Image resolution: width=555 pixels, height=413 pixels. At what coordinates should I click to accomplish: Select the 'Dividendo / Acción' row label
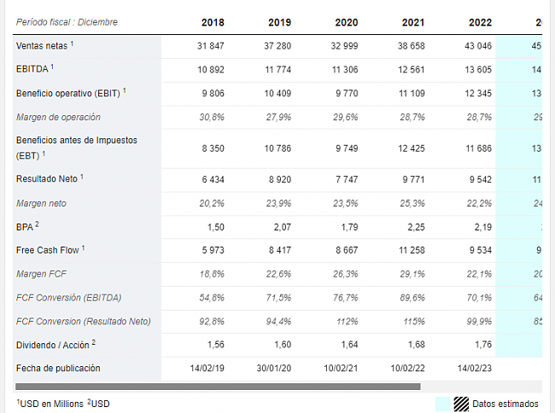tap(53, 345)
